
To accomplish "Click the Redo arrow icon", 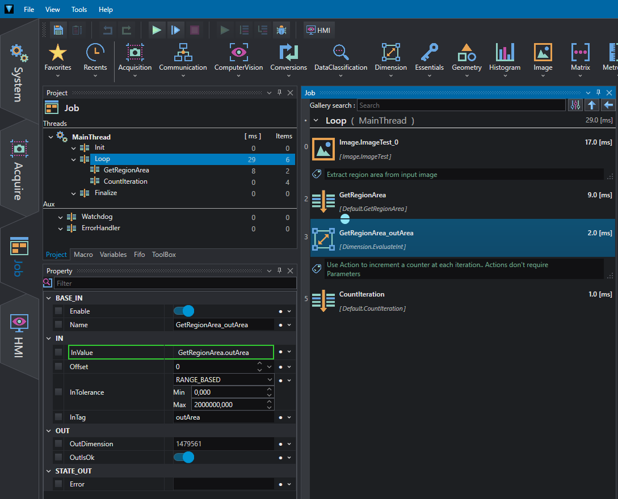I will pyautogui.click(x=127, y=30).
